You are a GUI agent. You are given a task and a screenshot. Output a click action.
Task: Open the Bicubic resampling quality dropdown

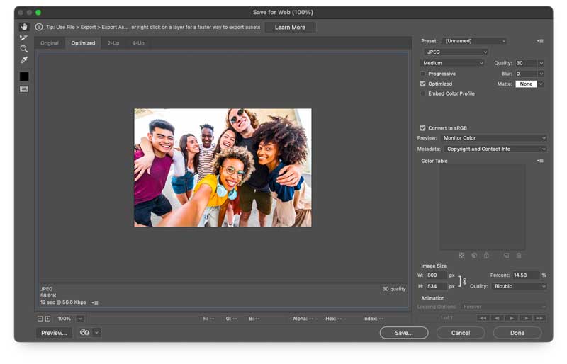click(x=519, y=286)
